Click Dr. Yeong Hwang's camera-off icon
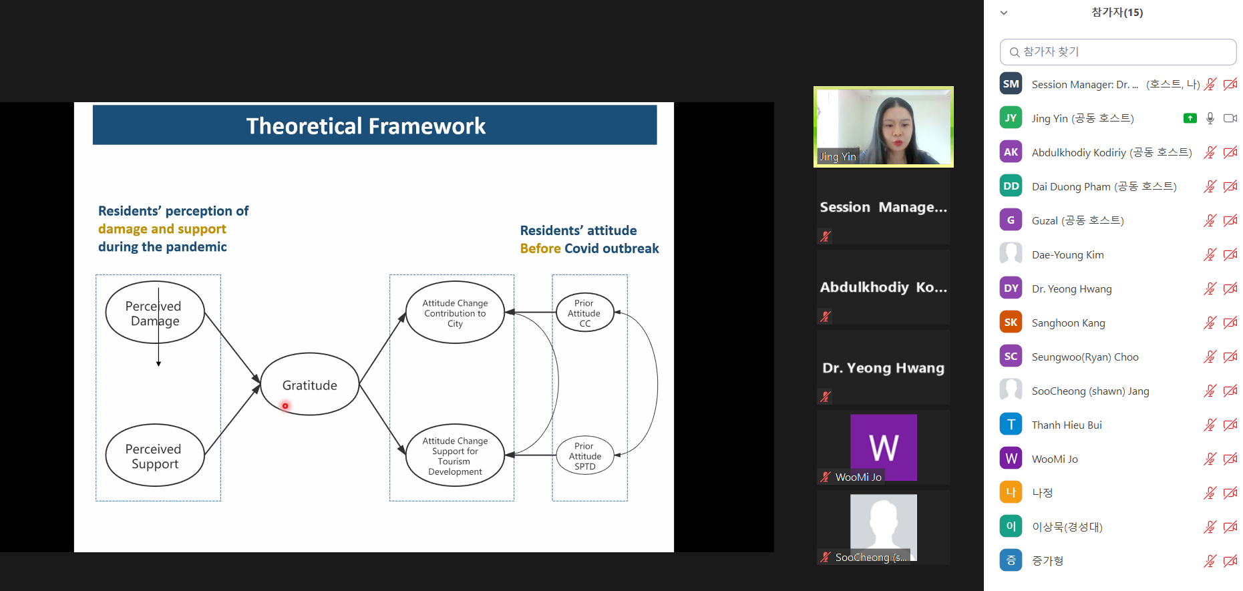 1230,288
